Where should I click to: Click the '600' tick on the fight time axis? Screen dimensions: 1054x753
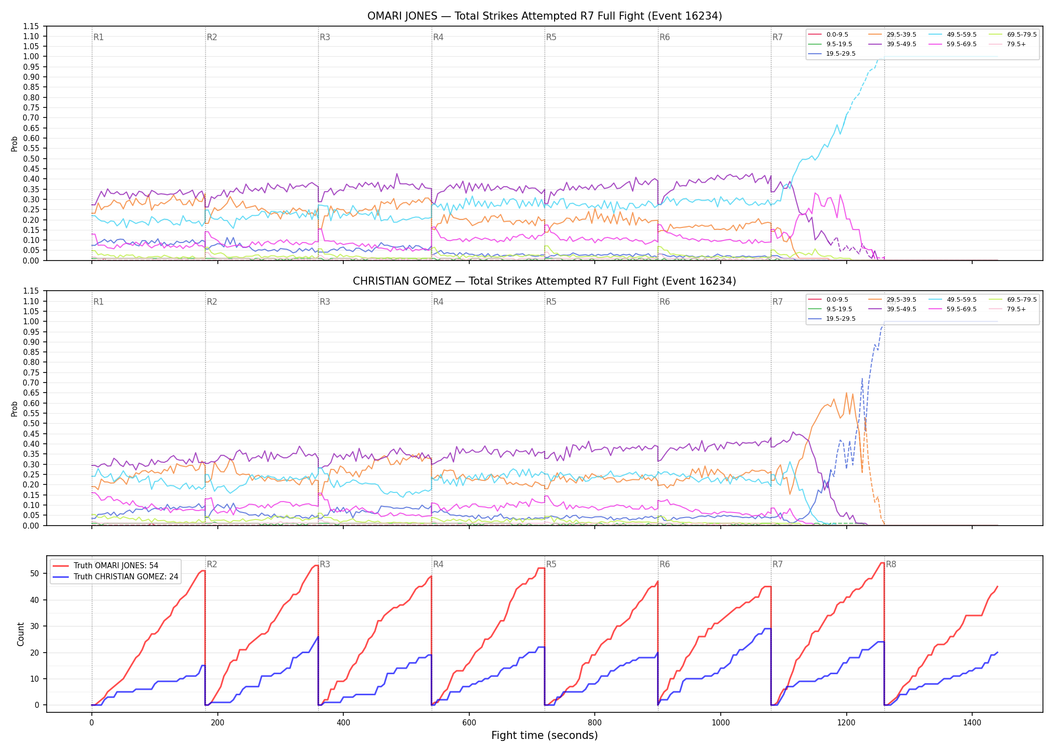(x=469, y=723)
